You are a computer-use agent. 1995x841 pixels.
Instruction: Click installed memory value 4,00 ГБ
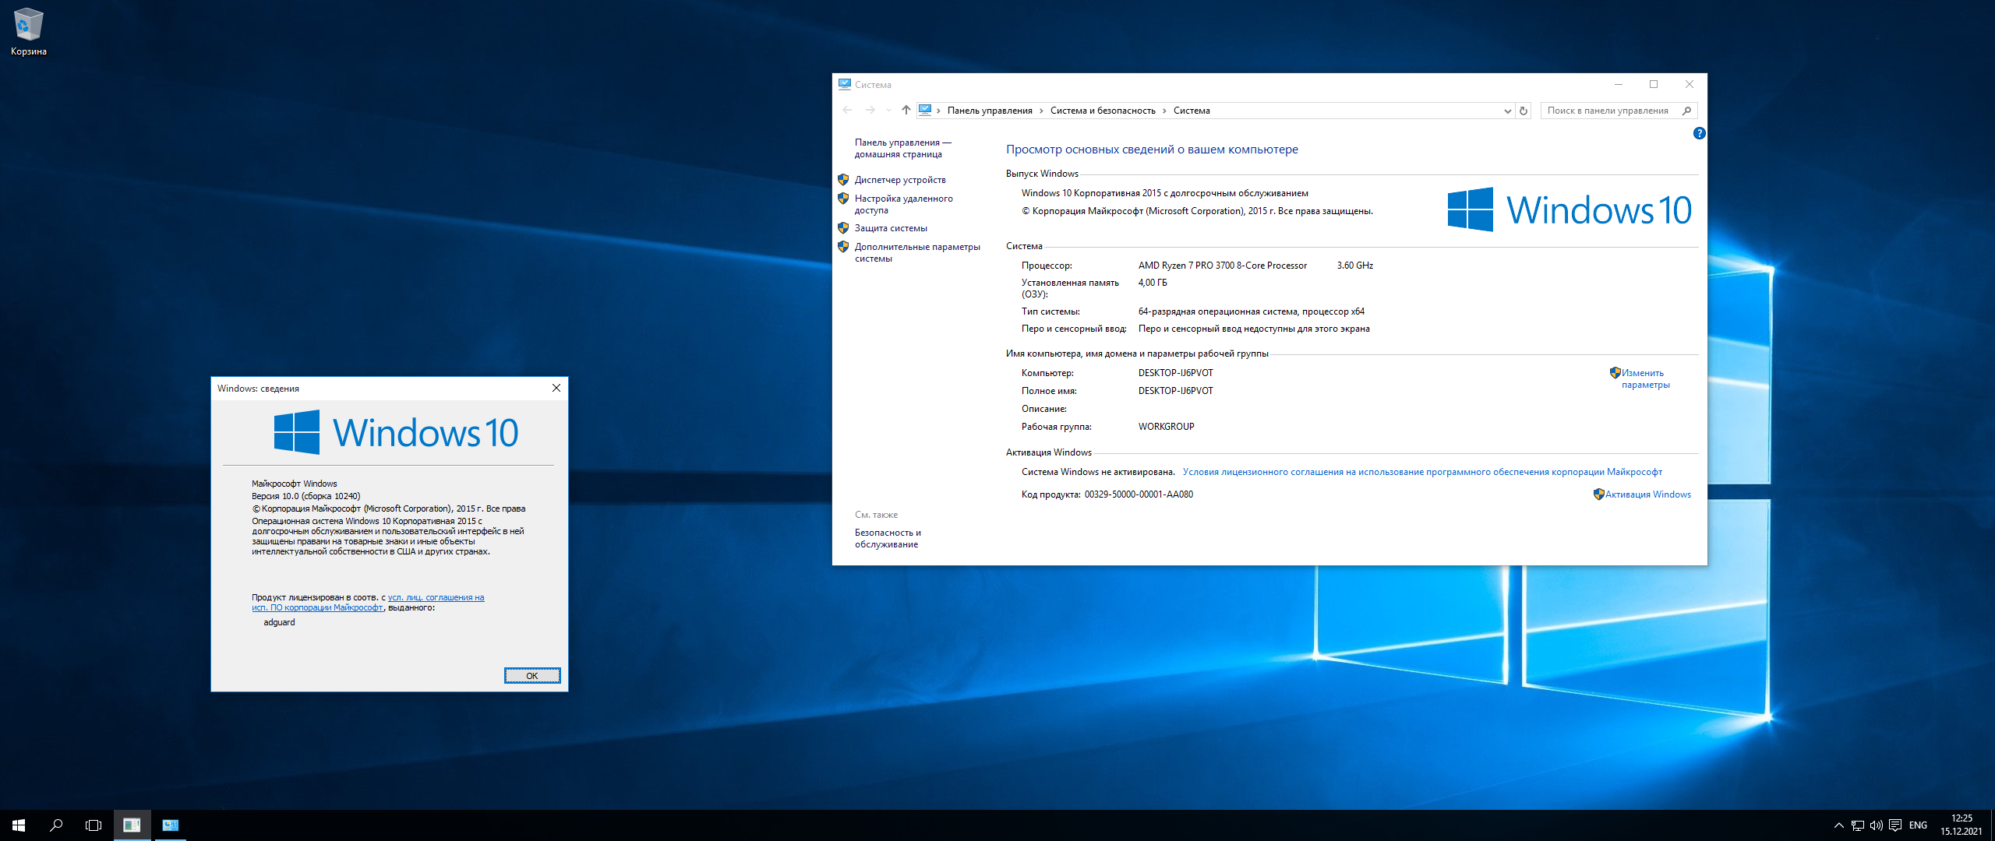1153,283
